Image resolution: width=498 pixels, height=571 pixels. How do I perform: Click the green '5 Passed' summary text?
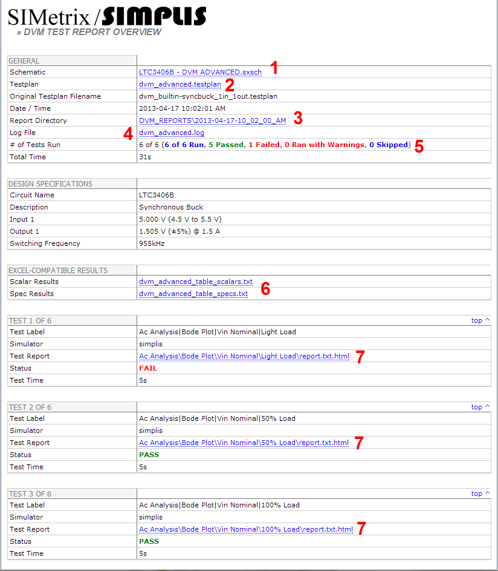(224, 145)
